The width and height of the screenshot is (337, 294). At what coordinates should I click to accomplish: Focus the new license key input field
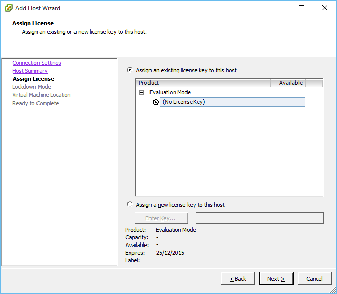259,218
